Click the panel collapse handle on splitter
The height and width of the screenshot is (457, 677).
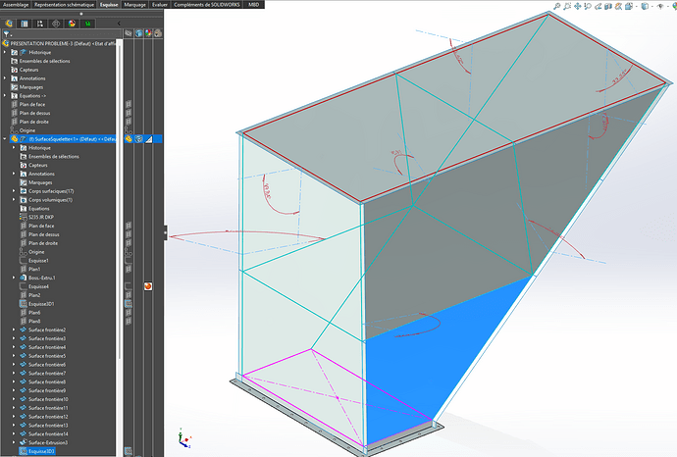pyautogui.click(x=165, y=231)
